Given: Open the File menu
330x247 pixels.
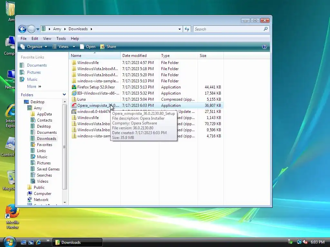Looking at the screenshot, I should click(x=24, y=39).
